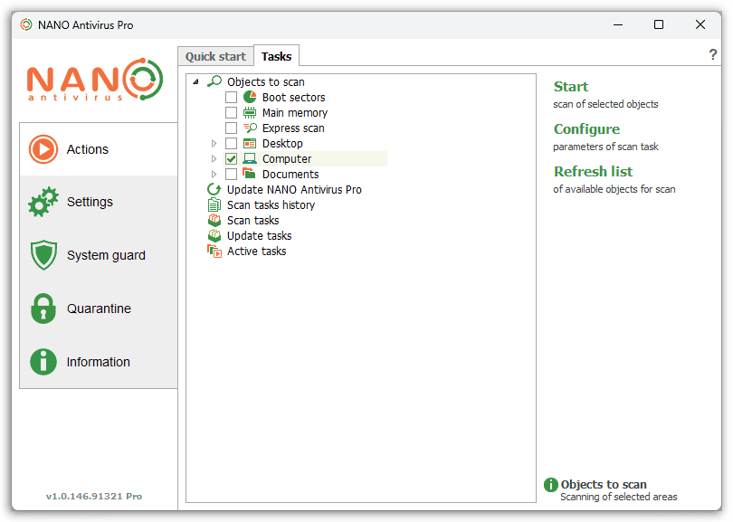
Task: Select Update NANO Antivirus Pro item
Action: tap(294, 189)
